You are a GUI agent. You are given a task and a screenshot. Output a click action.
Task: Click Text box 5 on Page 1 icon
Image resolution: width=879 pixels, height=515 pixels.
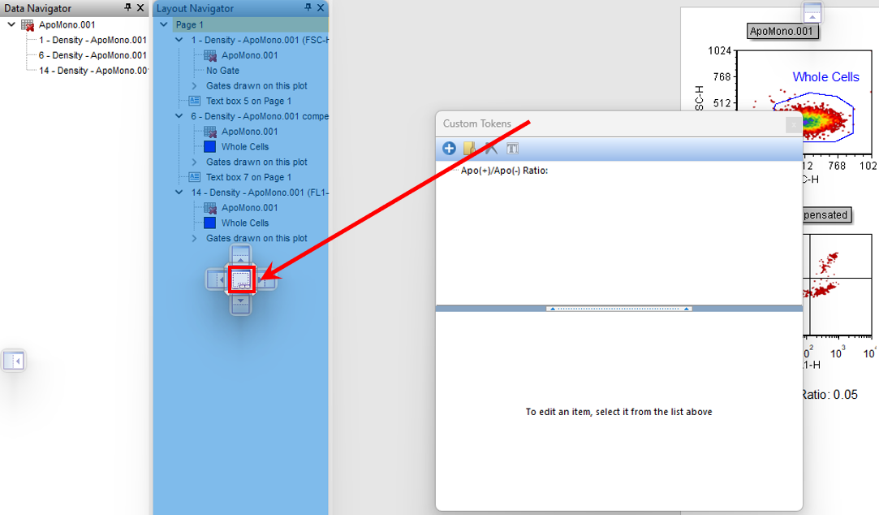pyautogui.click(x=195, y=101)
